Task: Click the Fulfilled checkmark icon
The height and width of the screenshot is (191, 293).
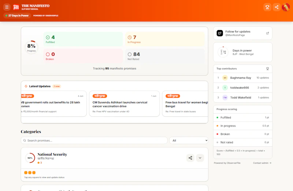Action: [x=48, y=37]
